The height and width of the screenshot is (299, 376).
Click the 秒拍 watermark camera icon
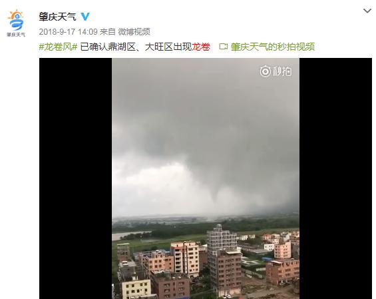point(266,71)
